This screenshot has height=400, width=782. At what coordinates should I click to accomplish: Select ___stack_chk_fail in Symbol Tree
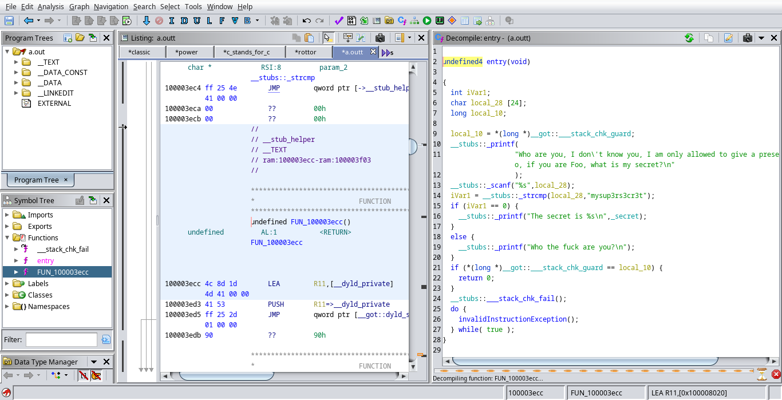click(x=63, y=249)
